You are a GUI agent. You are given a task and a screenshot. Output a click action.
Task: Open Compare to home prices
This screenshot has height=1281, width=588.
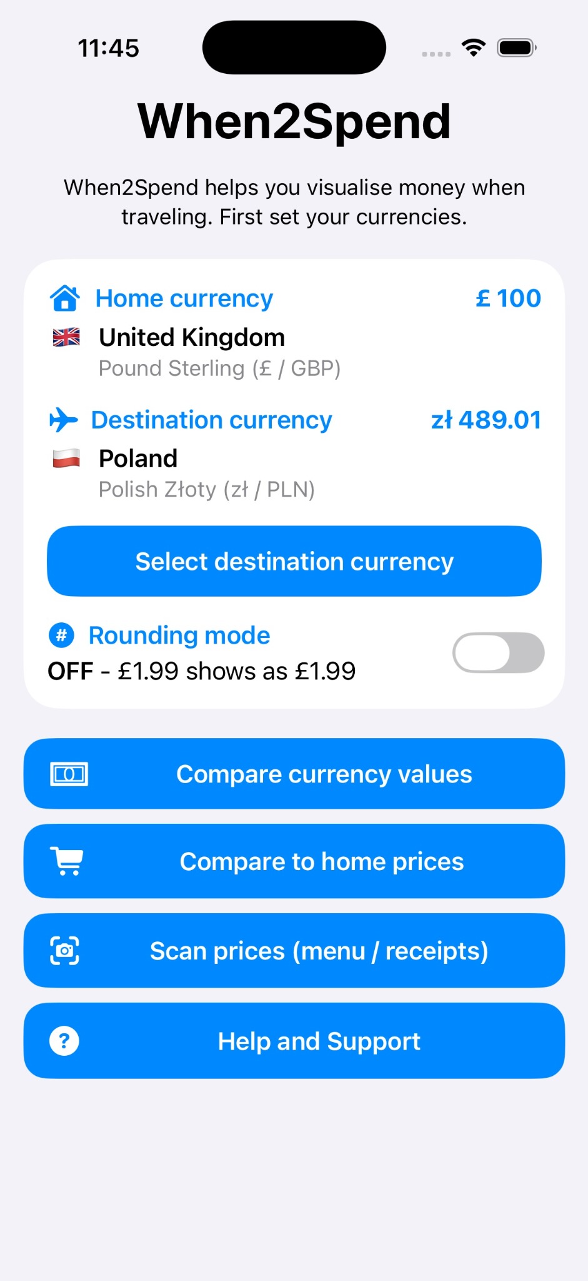[x=294, y=861]
